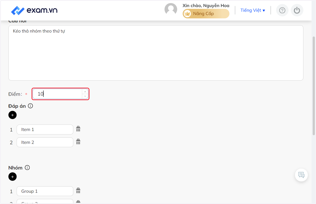Viewport: 316px width, 204px height.
Task: Edit the Group 1 field
Action: coord(45,191)
